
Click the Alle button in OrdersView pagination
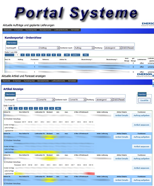pos(86,55)
